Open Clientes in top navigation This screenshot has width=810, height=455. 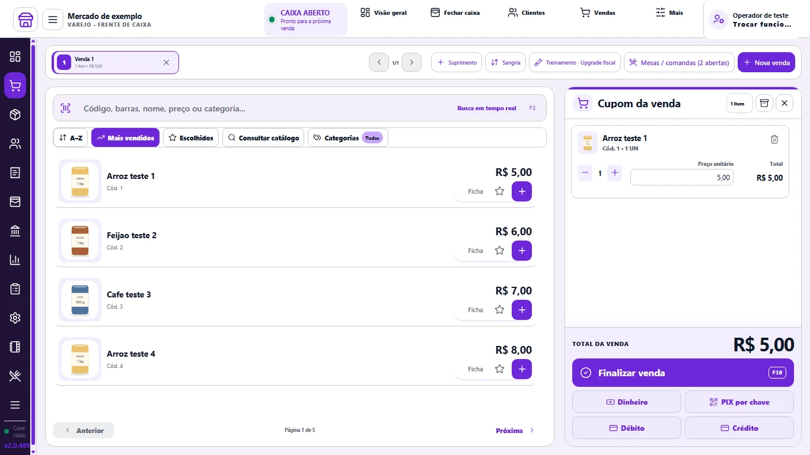(527, 12)
